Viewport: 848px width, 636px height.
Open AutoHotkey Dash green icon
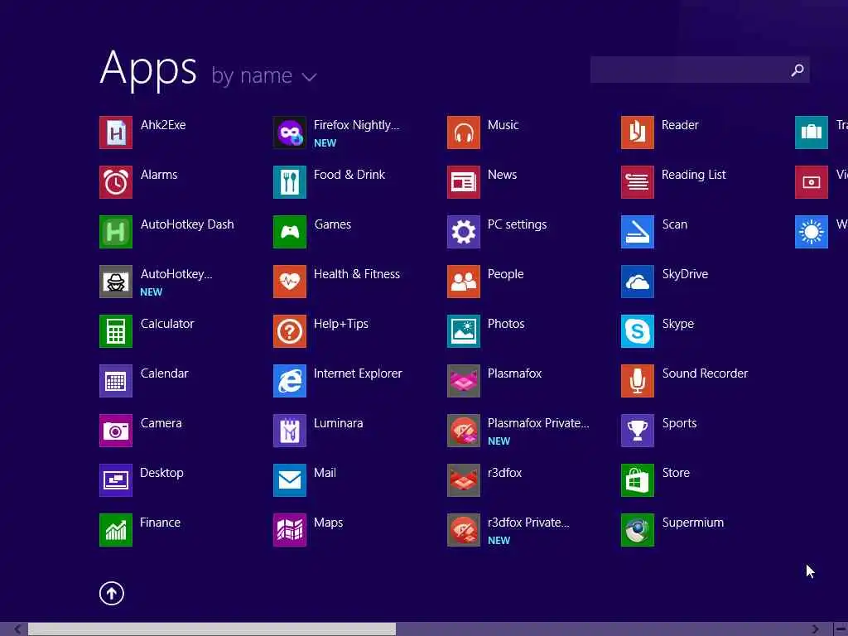(116, 232)
